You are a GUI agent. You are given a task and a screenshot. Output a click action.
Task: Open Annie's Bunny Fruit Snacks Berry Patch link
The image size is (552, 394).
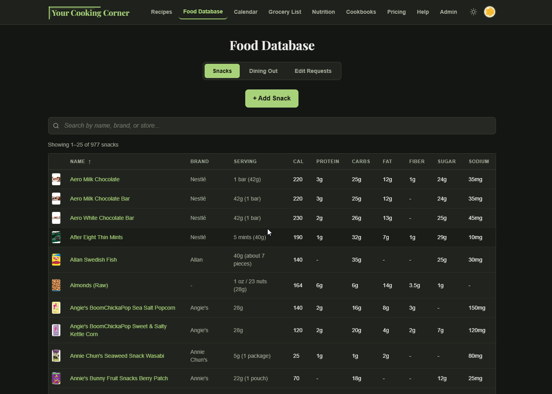119,378
